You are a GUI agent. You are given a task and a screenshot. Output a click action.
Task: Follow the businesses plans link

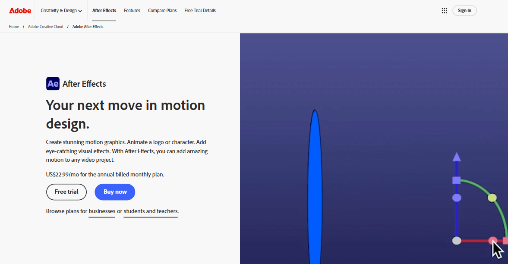click(x=102, y=211)
